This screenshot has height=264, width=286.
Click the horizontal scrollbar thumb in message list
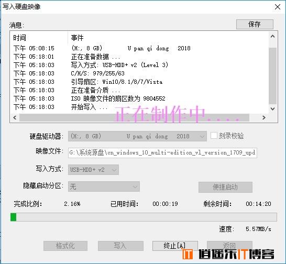tap(134, 118)
